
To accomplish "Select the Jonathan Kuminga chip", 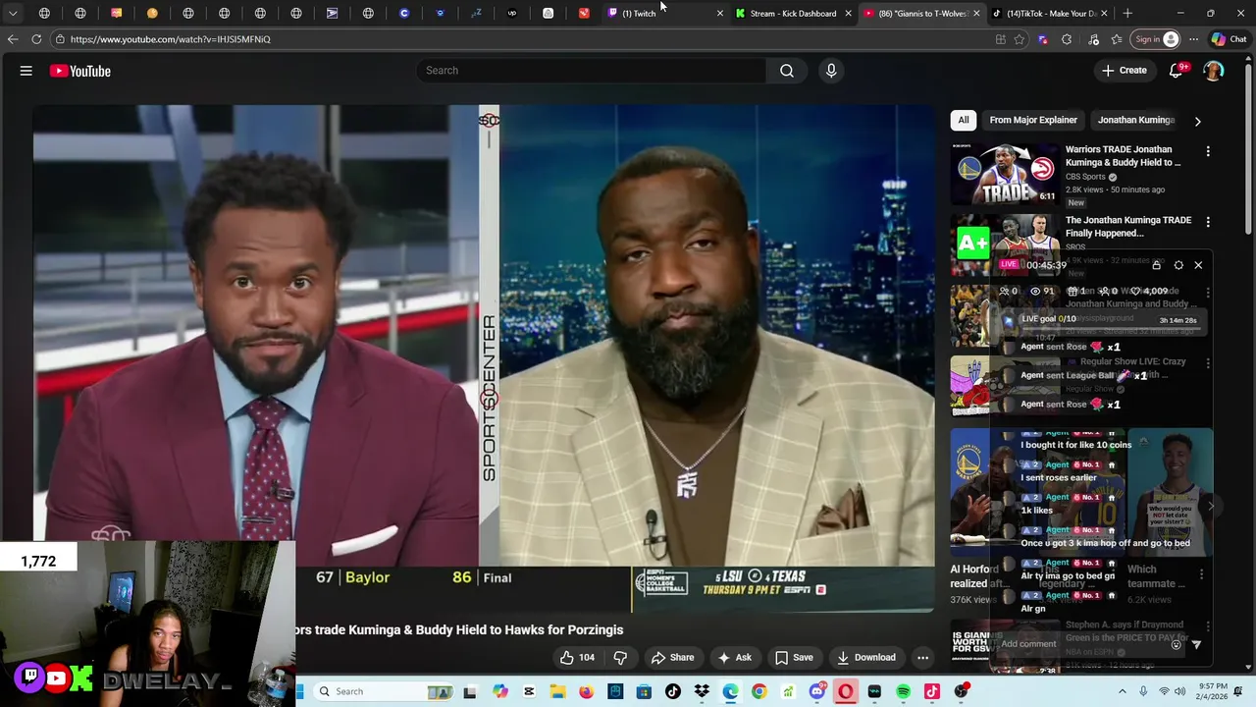I will point(1136,120).
